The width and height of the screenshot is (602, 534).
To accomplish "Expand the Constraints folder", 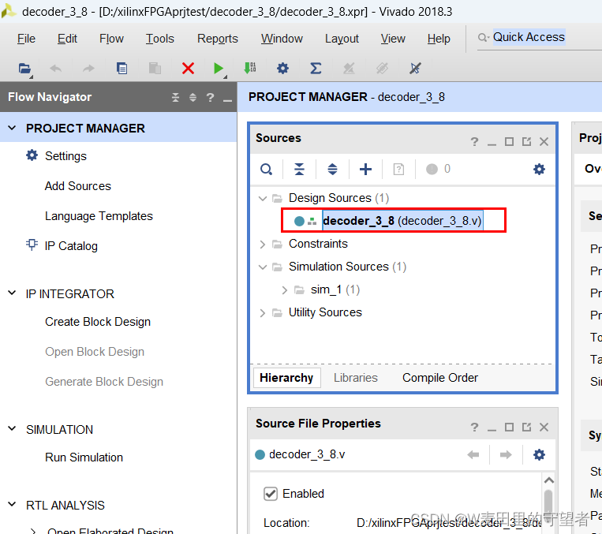I will click(x=263, y=245).
